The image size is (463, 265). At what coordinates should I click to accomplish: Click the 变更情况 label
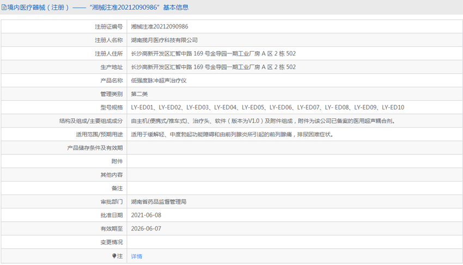point(111,242)
